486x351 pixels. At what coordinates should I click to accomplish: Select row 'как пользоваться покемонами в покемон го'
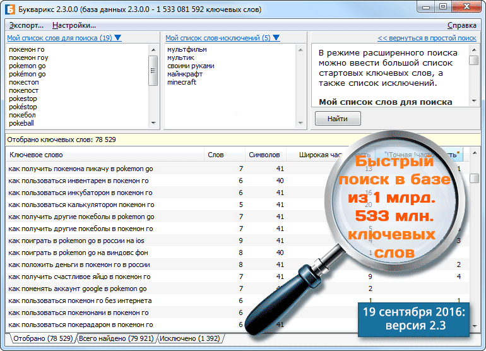(237, 312)
